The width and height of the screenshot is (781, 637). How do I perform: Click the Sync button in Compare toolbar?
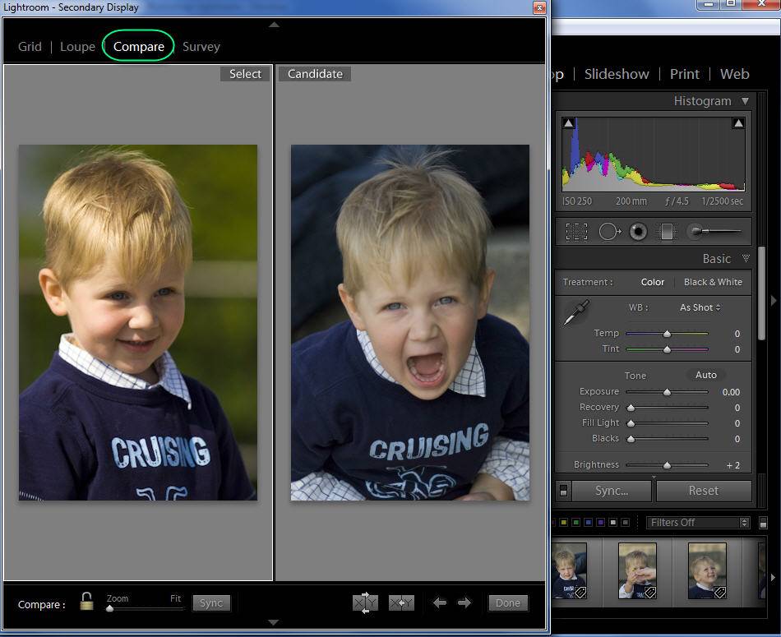(x=211, y=603)
